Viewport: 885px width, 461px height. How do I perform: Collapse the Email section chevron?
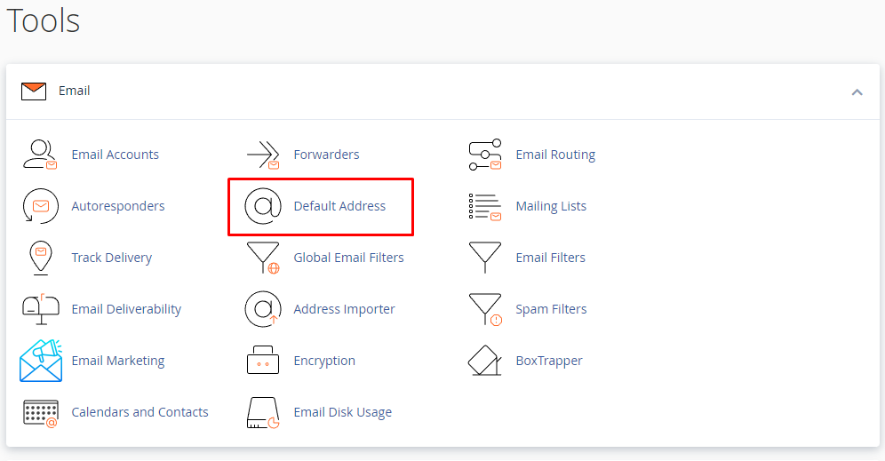click(857, 91)
